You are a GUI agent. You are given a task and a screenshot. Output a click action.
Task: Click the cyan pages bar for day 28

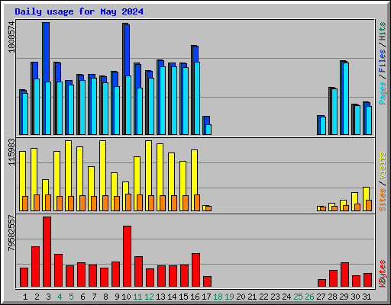click(334, 112)
